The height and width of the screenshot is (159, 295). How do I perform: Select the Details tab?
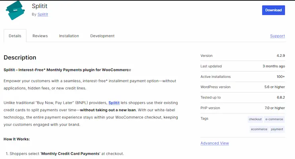click(x=15, y=36)
